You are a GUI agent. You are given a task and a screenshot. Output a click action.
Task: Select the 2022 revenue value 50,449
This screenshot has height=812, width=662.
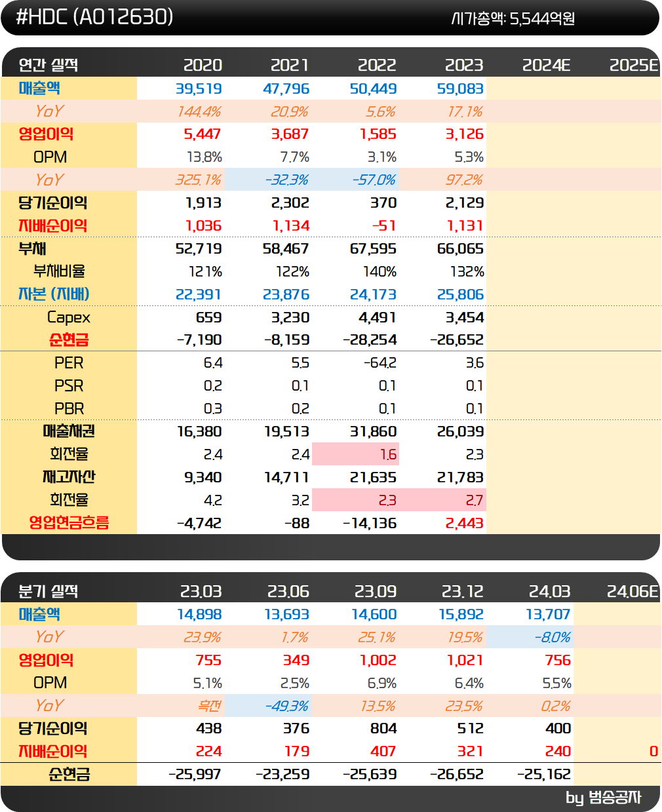click(373, 88)
